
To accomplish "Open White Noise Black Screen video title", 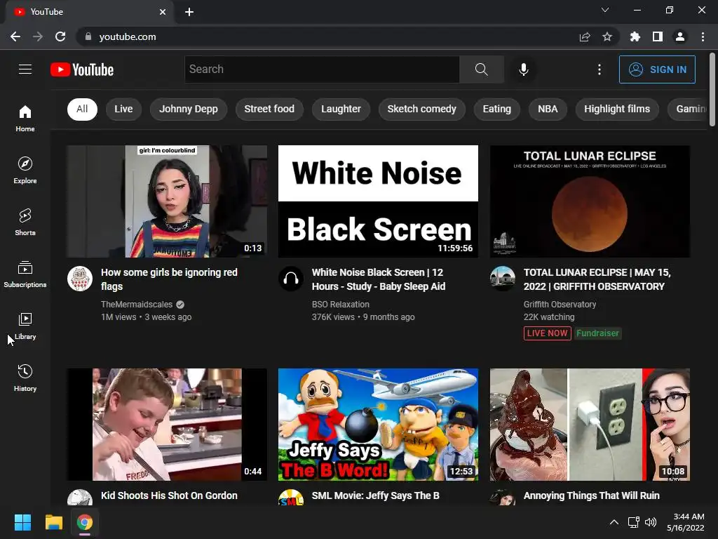I will (379, 279).
